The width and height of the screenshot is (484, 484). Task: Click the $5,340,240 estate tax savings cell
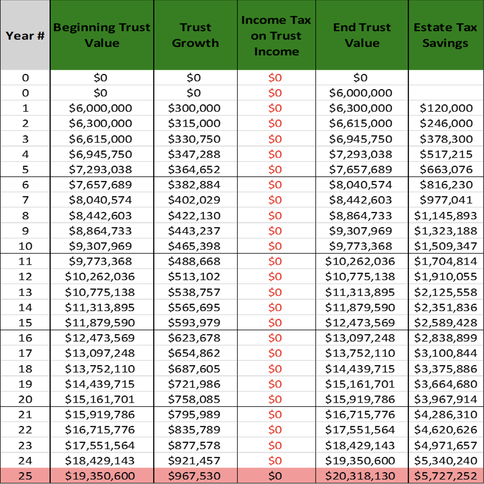446,461
